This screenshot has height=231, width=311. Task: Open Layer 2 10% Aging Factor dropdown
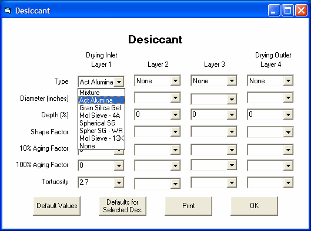click(x=175, y=150)
